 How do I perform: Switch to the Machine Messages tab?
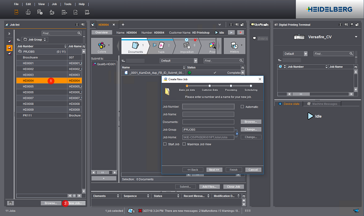click(x=323, y=104)
